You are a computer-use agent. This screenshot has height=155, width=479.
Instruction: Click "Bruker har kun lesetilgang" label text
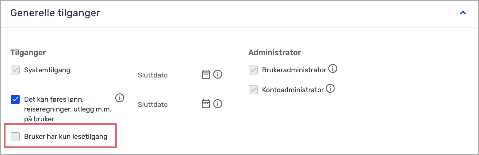click(66, 137)
